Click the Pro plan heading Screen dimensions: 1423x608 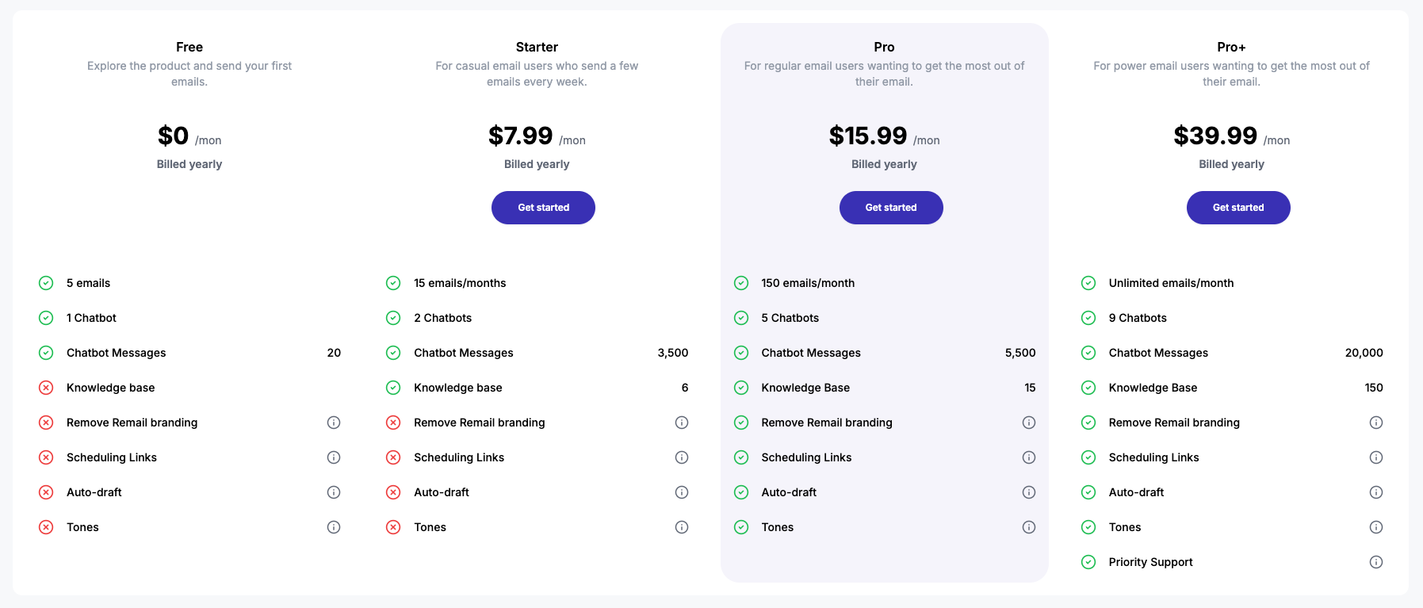click(x=884, y=47)
